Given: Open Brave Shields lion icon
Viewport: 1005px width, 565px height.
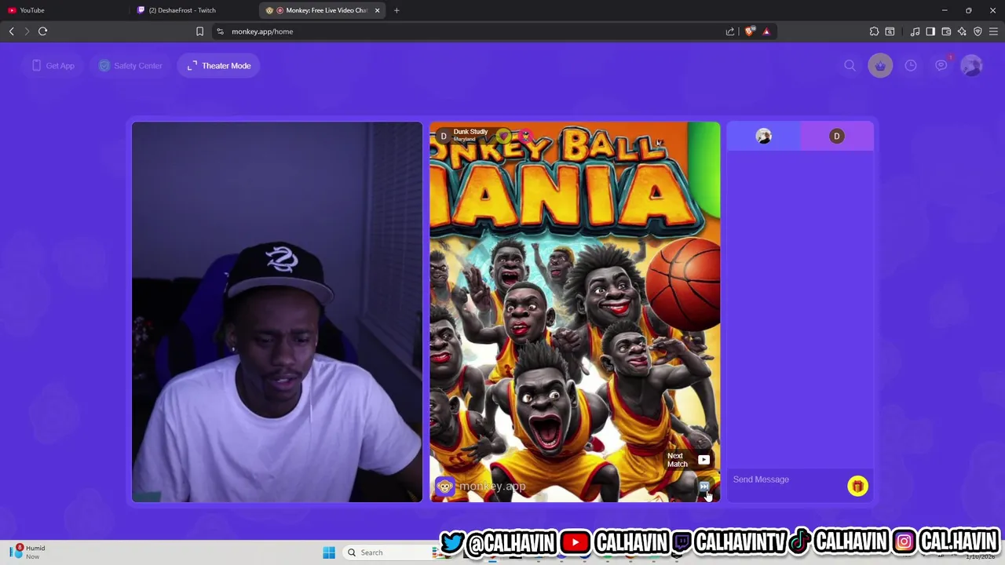Looking at the screenshot, I should 750,31.
